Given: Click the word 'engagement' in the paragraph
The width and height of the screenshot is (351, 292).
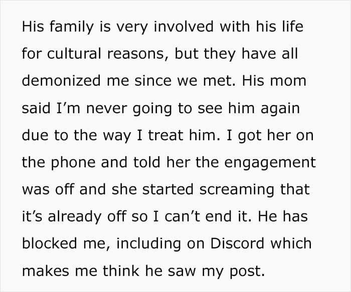Looking at the screenshot, I should [270, 164].
